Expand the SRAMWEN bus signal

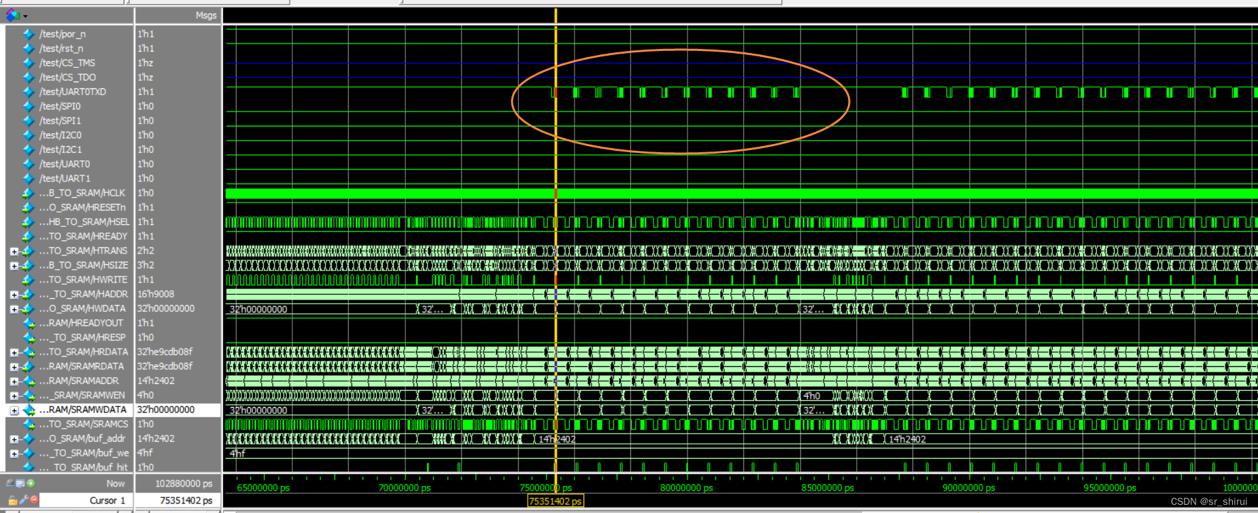pyautogui.click(x=14, y=395)
